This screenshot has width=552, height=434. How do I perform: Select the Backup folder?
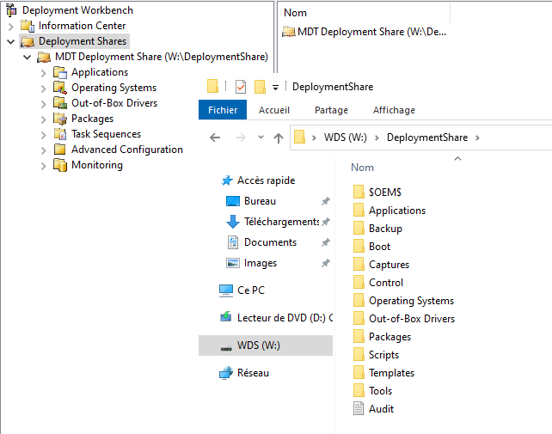(377, 229)
